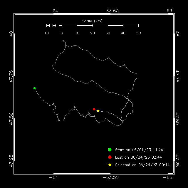188x188 pixels.
Task: Click the 20 km label on scale
Action: (93, 33)
